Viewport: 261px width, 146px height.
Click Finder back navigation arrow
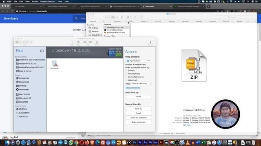[89, 17]
